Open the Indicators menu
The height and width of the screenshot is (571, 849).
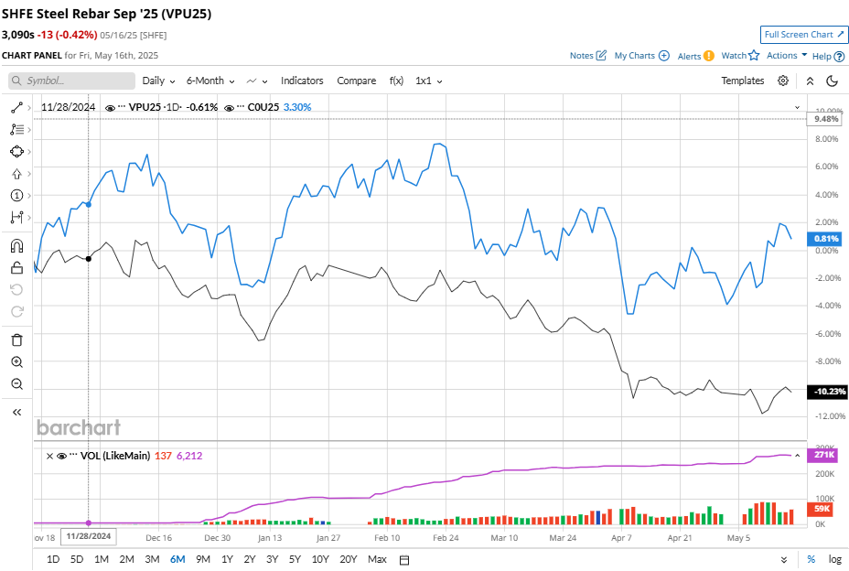[302, 81]
